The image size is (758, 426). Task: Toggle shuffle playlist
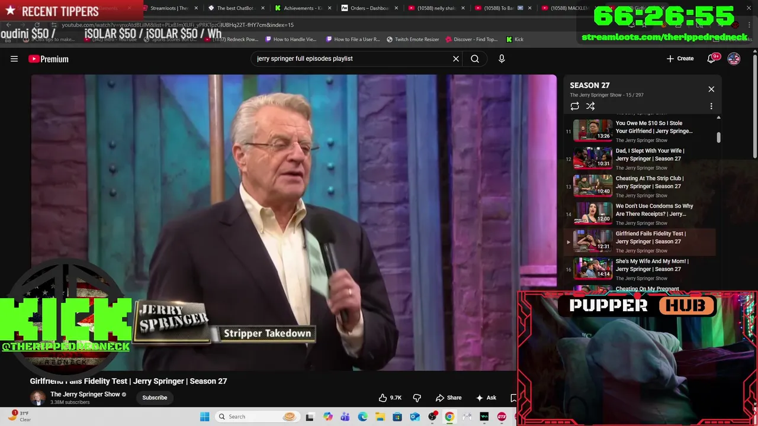[590, 106]
